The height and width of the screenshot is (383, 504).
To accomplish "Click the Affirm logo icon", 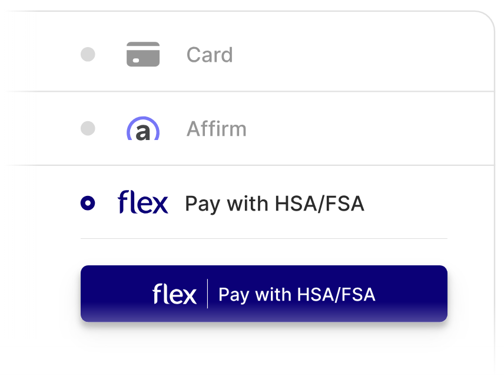I will (x=143, y=129).
